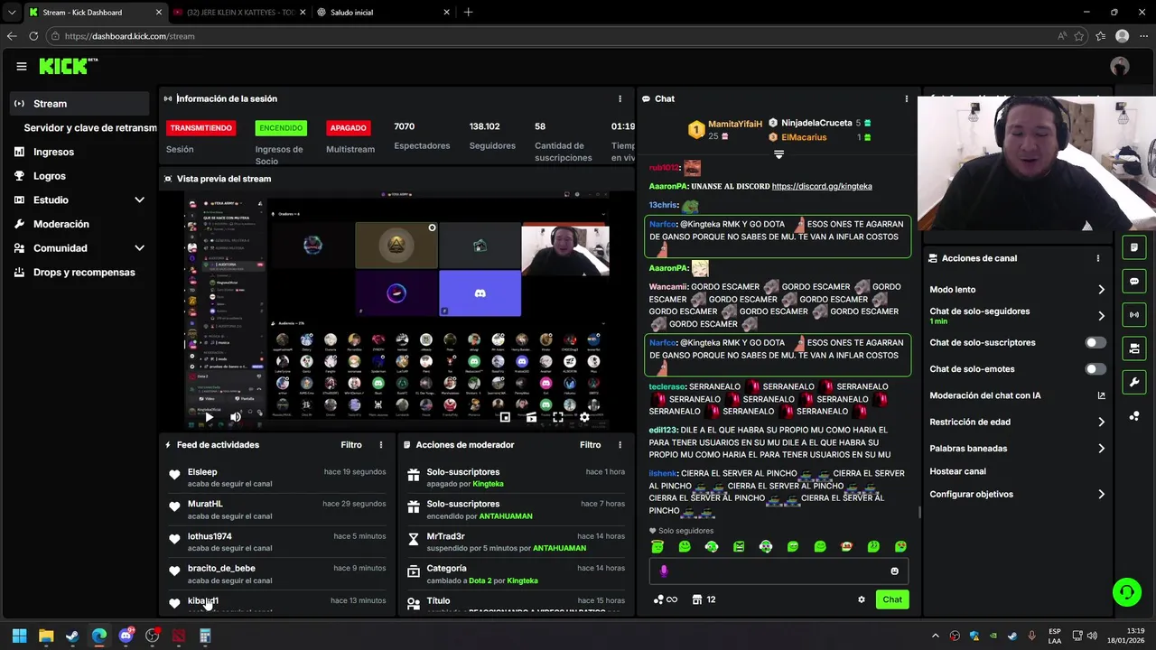Click the channel points infinity icon
The image size is (1156, 650).
click(665, 599)
